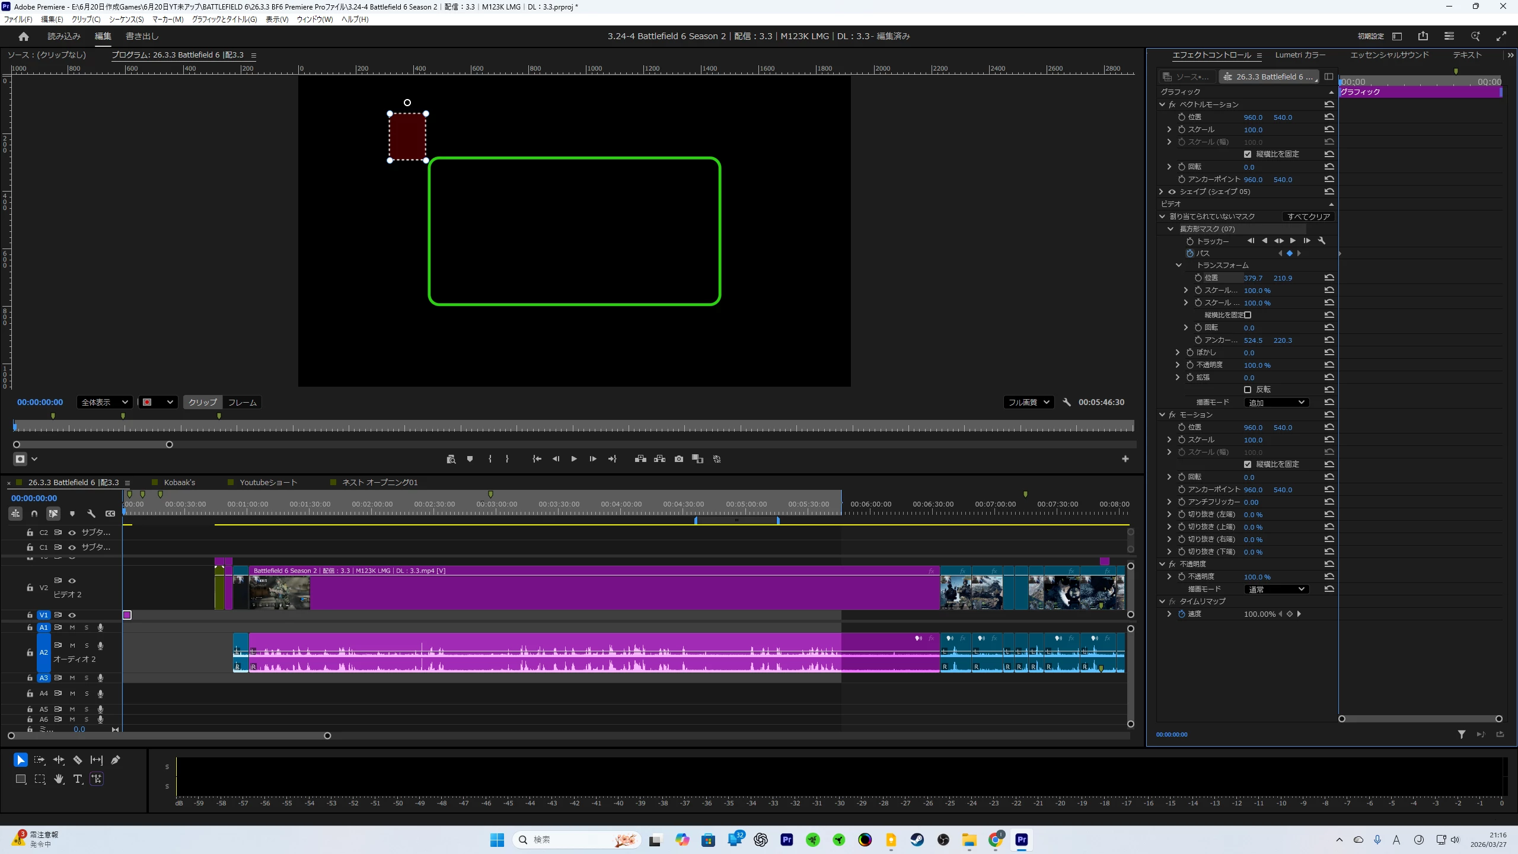1518x854 pixels.
Task: Toggle V2 track visibility eye
Action: 72,581
